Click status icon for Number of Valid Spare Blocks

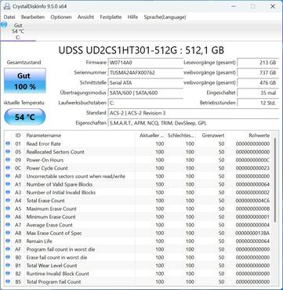(x=8, y=184)
